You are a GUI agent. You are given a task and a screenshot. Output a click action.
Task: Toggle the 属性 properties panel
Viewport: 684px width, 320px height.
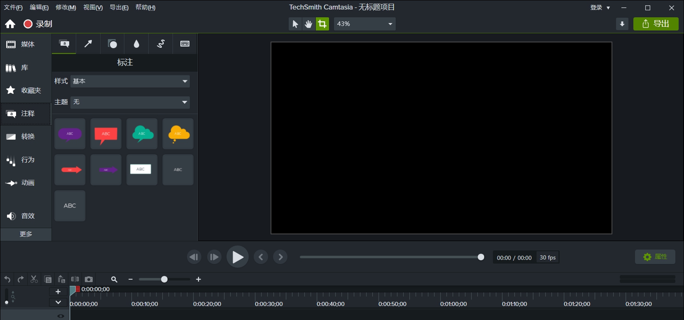655,257
